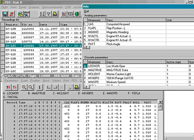Click top button of data table scrollbar
This screenshot has width=194, height=140.
[x=160, y=102]
